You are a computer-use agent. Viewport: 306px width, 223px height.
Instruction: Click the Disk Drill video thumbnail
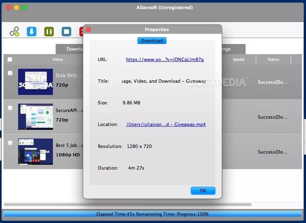(x=36, y=82)
